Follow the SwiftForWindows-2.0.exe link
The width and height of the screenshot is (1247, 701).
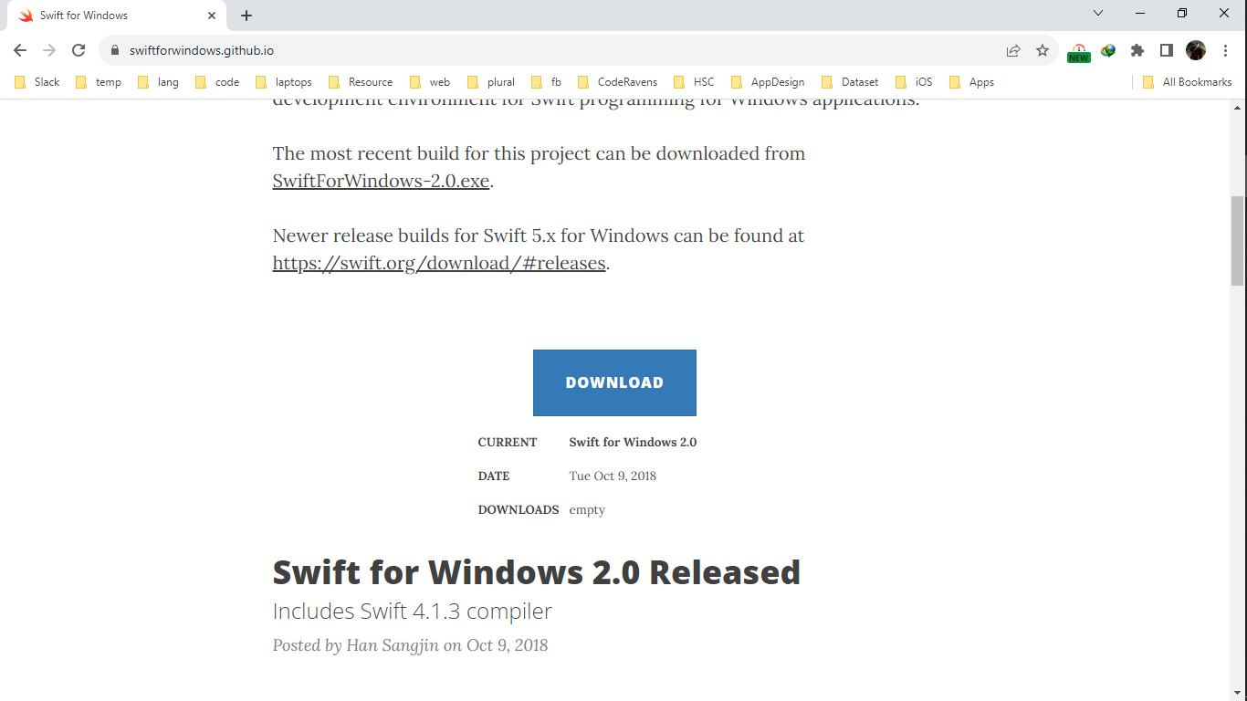click(x=381, y=181)
